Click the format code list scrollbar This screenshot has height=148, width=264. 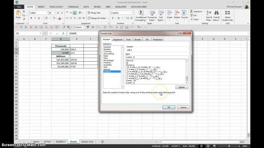point(186,72)
